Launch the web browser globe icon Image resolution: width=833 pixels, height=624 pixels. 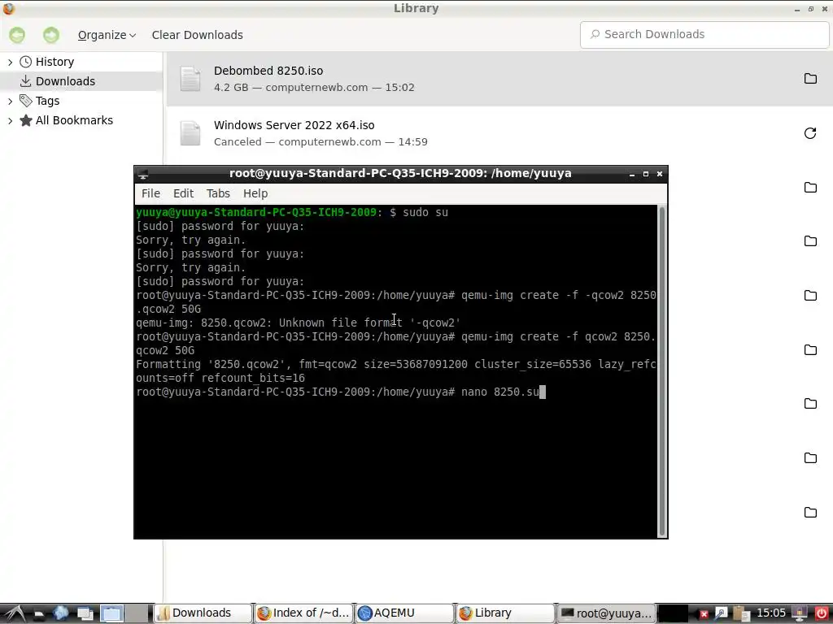pos(60,613)
